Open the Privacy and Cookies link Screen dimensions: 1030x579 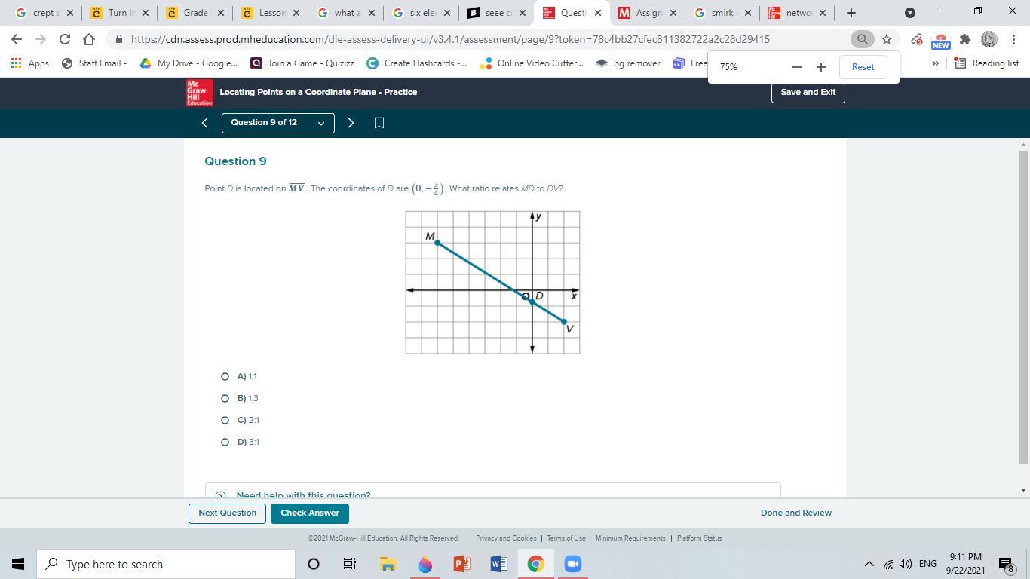(x=506, y=538)
